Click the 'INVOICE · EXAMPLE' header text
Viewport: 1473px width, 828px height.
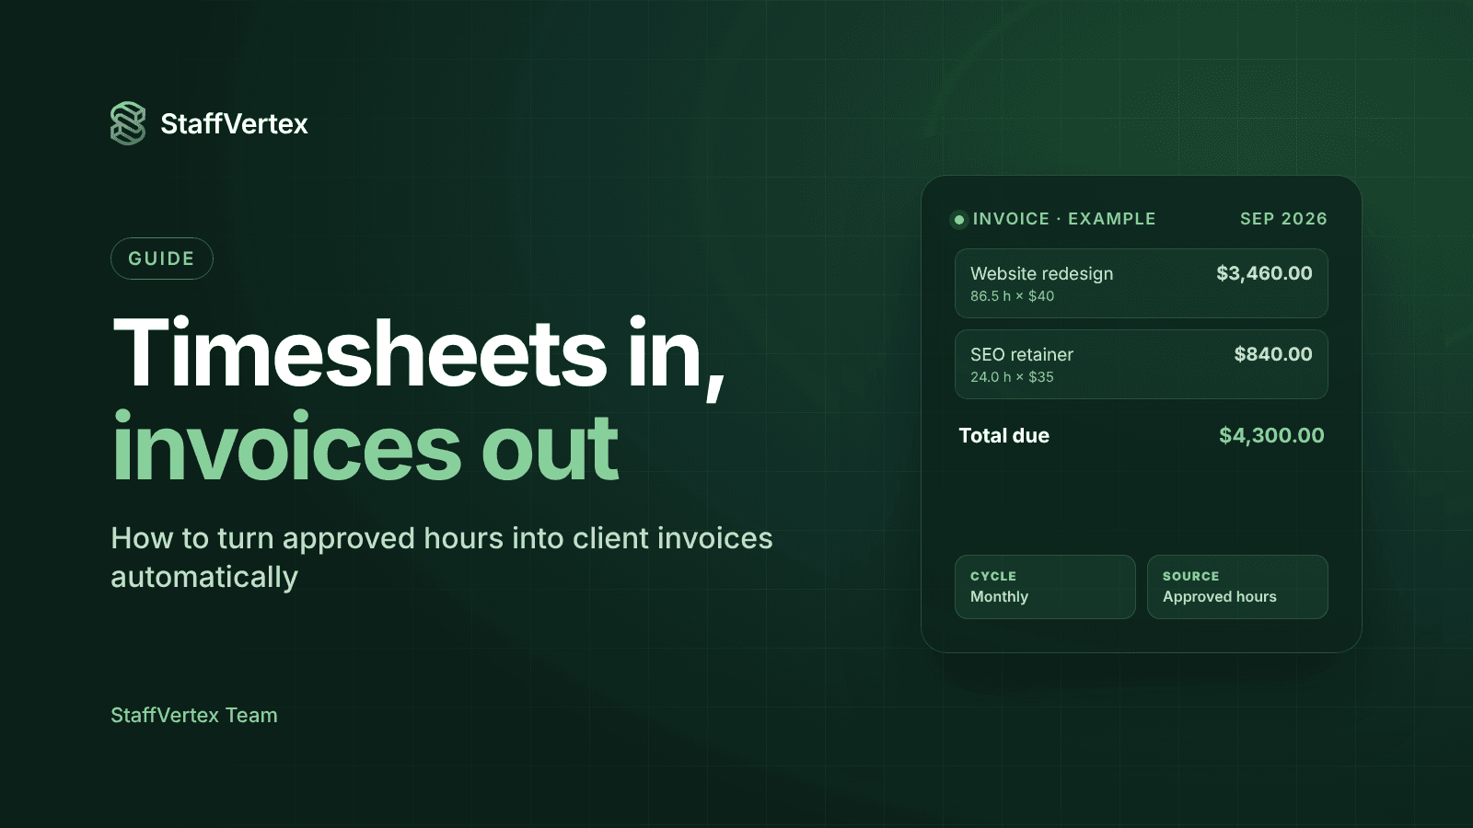[1064, 219]
